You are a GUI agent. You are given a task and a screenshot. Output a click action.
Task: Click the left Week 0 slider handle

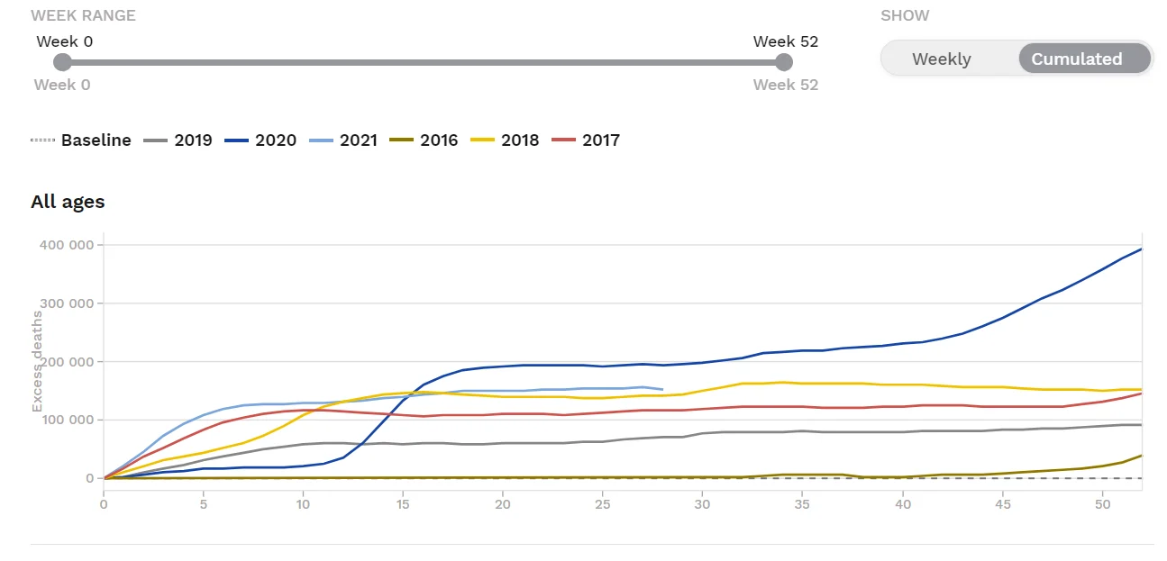point(62,62)
